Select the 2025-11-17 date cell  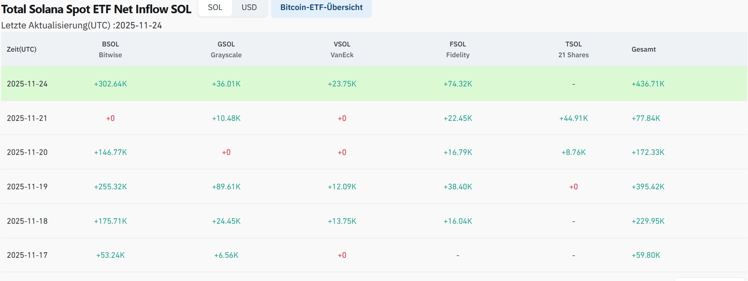27,255
